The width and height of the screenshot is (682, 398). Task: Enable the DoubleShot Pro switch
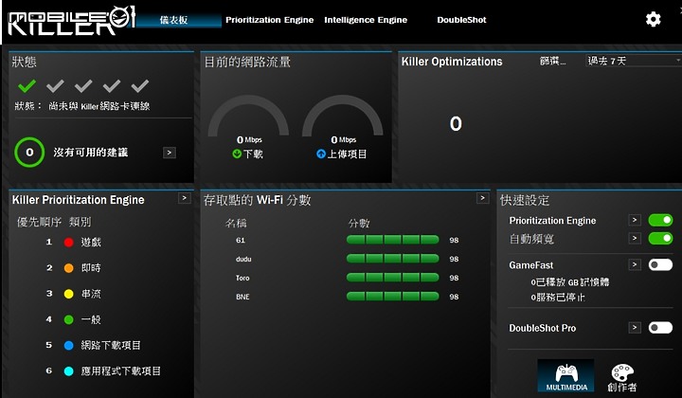(660, 328)
